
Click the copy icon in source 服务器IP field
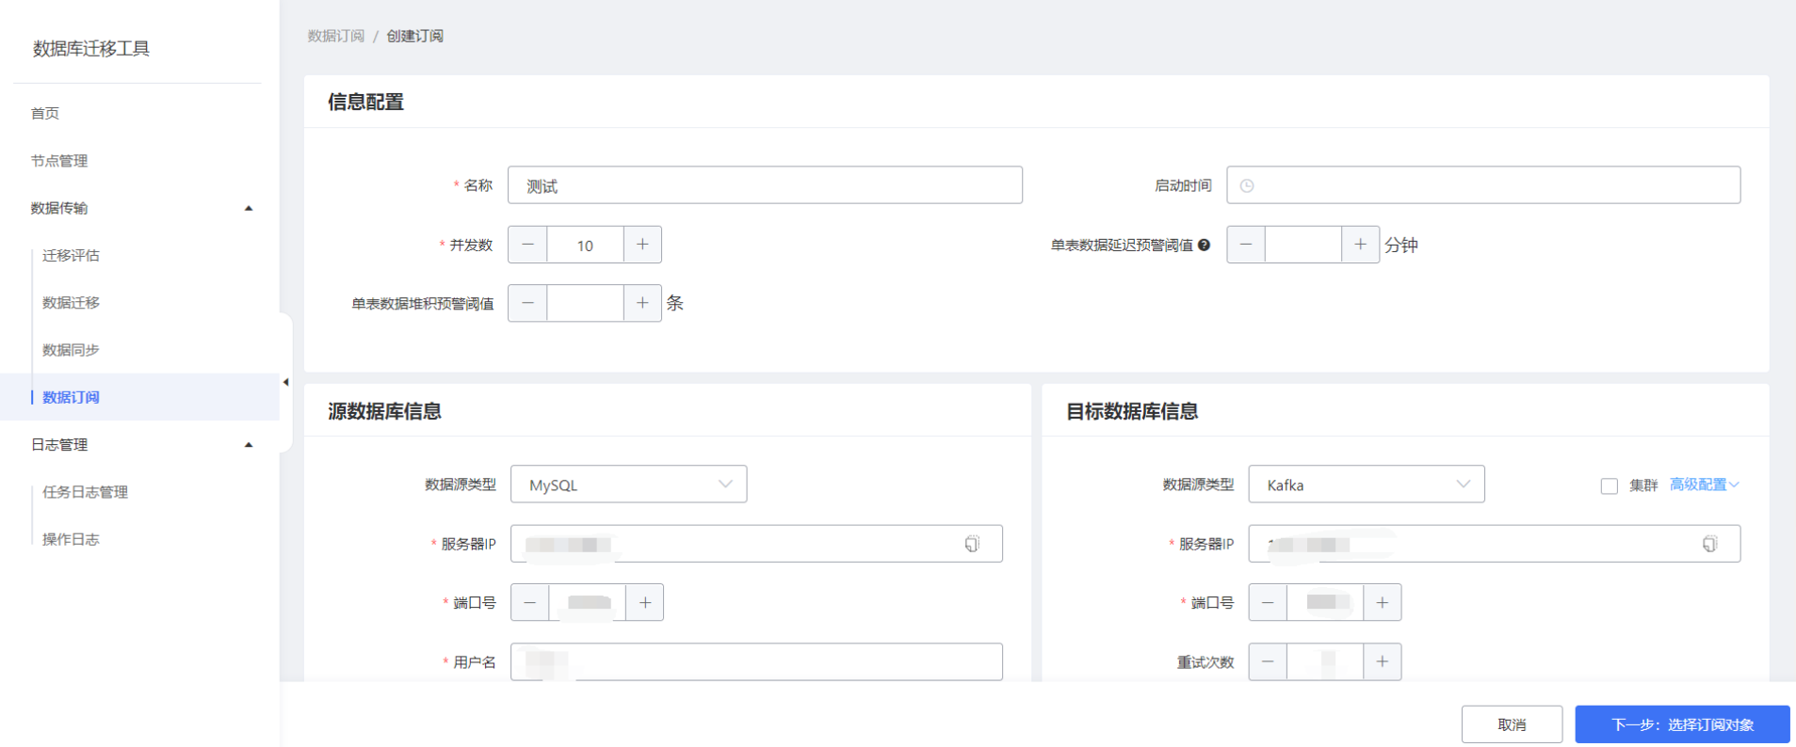tap(972, 544)
